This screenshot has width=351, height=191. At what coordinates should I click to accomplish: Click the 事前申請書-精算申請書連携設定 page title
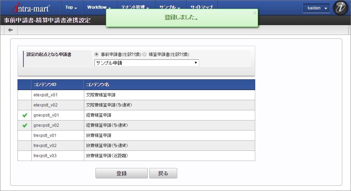(47, 20)
